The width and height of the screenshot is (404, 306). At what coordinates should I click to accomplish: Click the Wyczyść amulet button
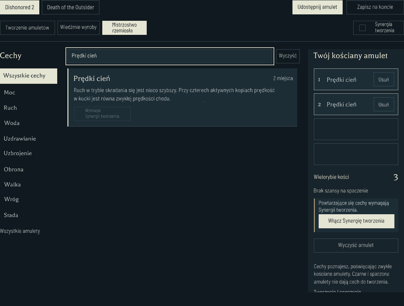356,245
